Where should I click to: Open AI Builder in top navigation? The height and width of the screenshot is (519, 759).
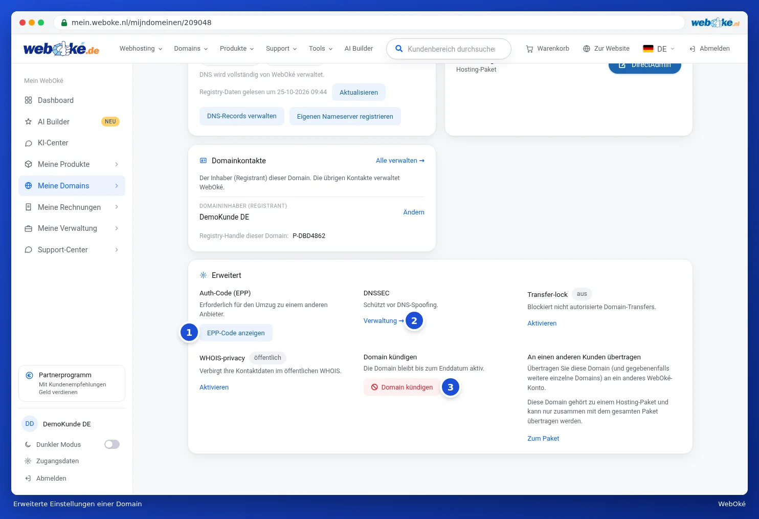tap(359, 49)
